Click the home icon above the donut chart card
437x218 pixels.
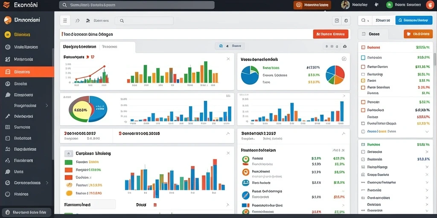[345, 46]
